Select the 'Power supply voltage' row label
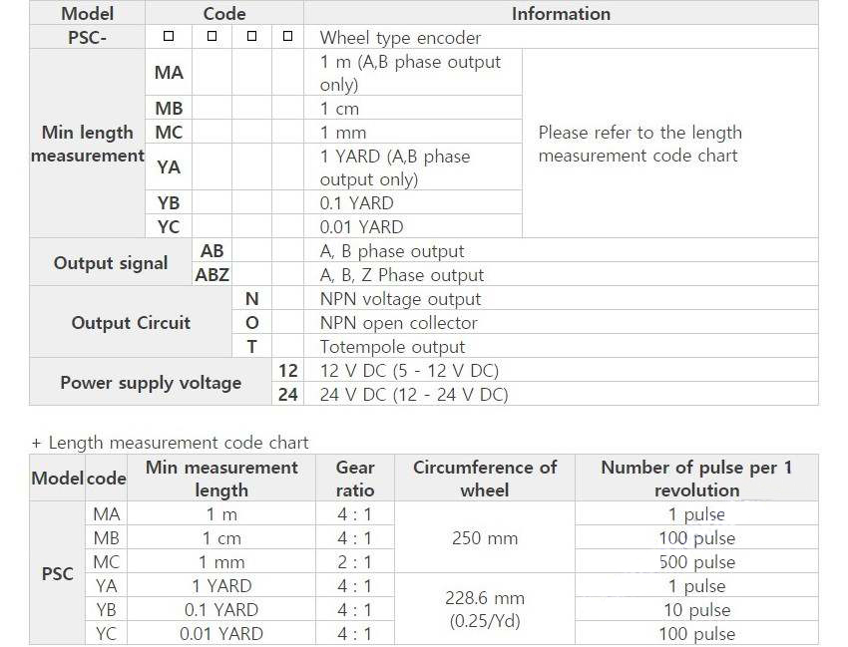The image size is (848, 647). (x=151, y=383)
